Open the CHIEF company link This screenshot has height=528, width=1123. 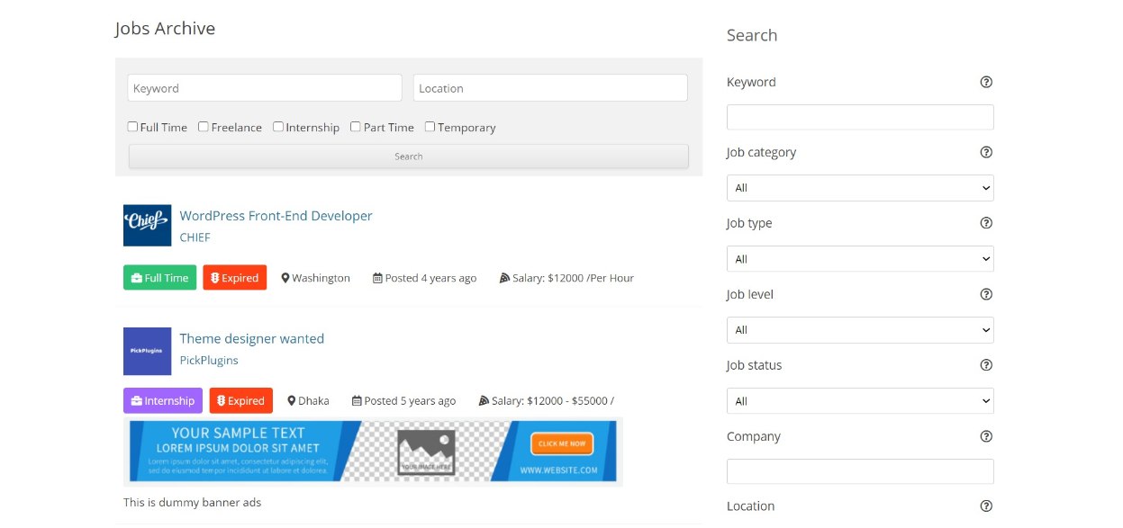[195, 237]
